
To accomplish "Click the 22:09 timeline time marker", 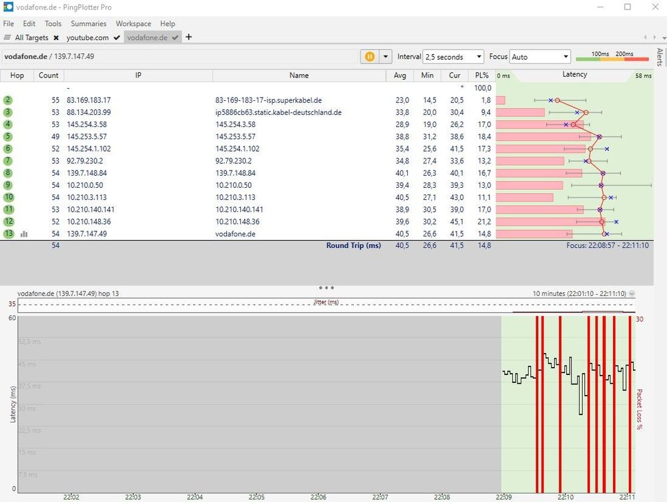I will (x=503, y=497).
